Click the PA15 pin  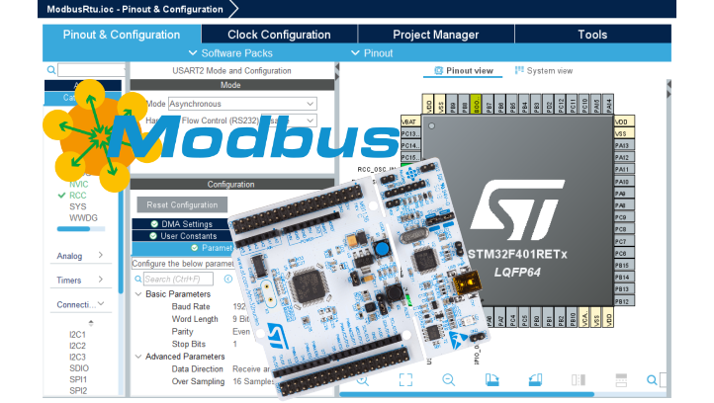[597, 104]
